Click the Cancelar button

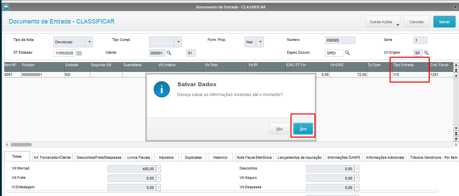point(417,22)
